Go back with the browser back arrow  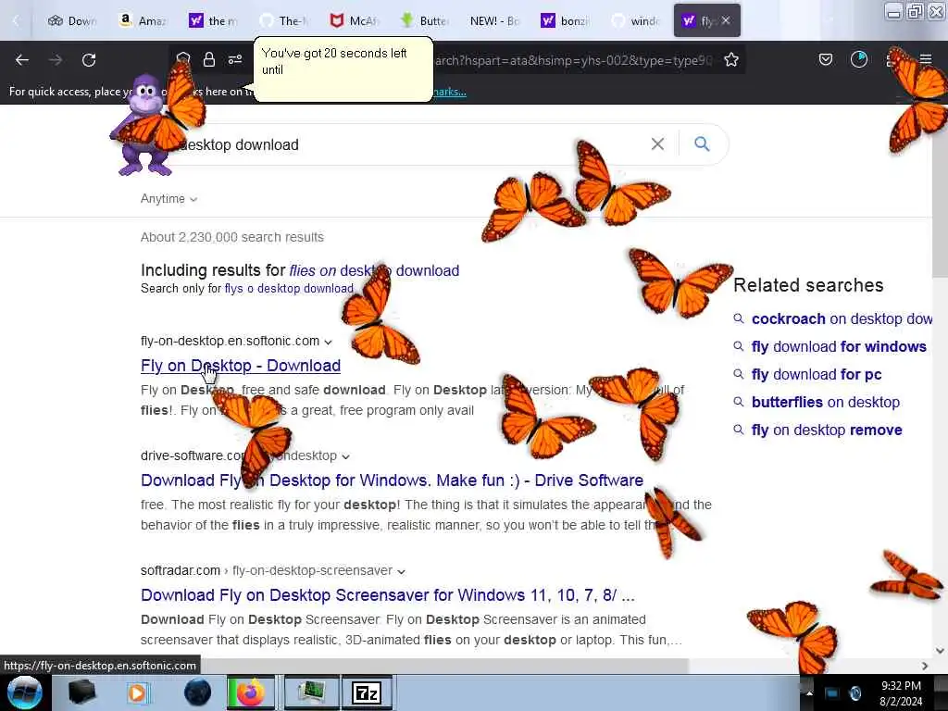coord(22,60)
